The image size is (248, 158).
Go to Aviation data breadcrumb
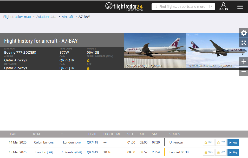tap(46, 17)
